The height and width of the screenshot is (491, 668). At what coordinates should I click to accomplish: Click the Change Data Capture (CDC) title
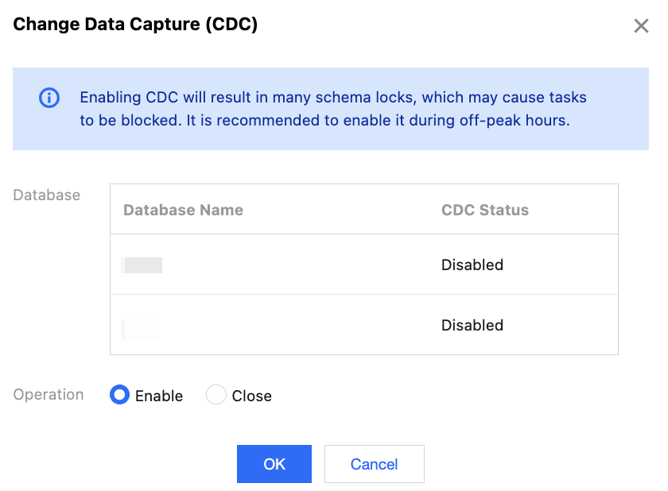click(x=135, y=25)
